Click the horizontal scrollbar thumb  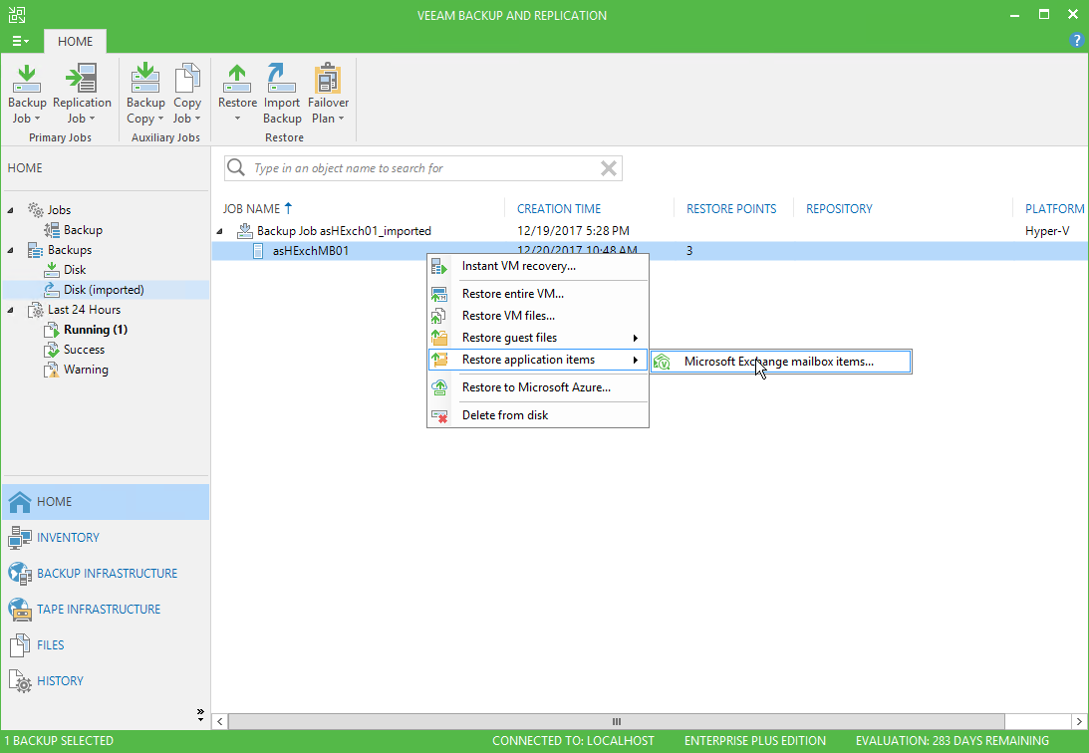616,722
